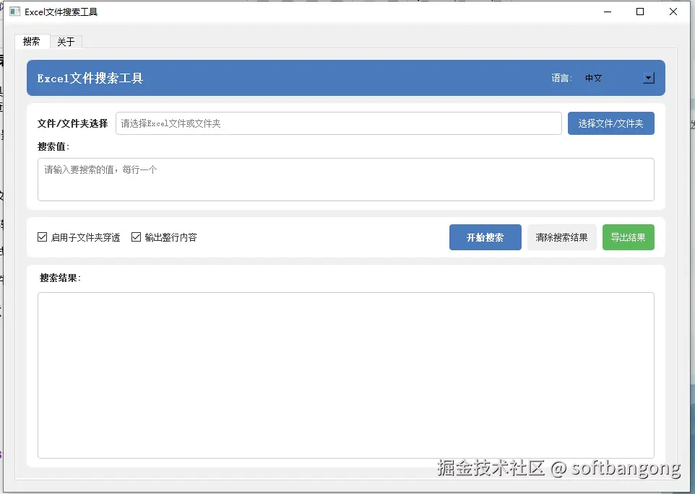
Task: Minimize the Excel文件搜索工具 window
Action: tap(608, 12)
